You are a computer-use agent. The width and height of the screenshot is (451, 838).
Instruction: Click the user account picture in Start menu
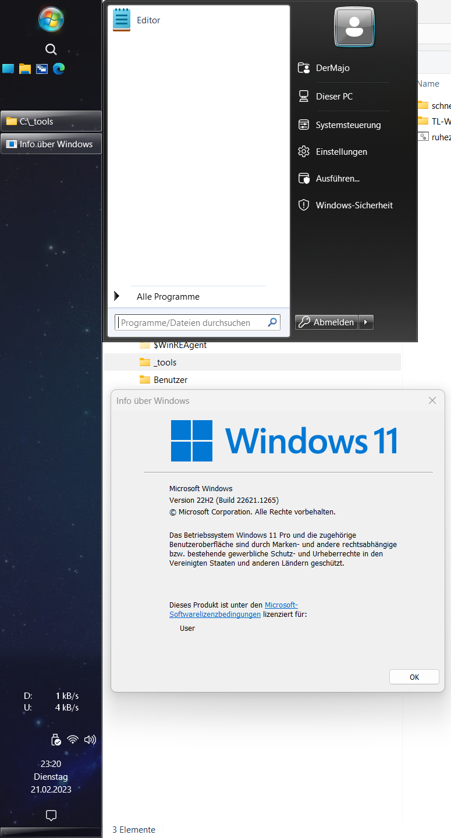tap(354, 27)
